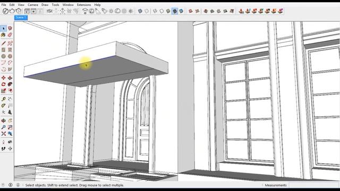Click the sign-in person status icon
The image size is (340, 191).
[x=18, y=185]
